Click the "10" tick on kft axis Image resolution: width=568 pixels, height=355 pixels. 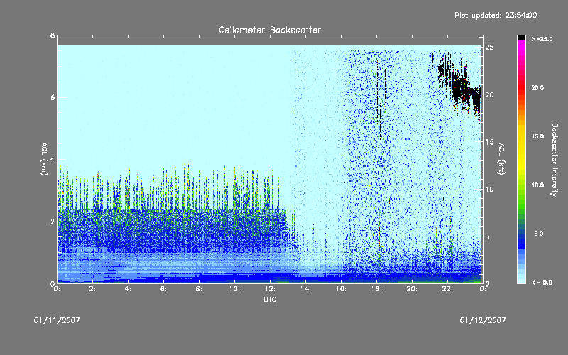click(489, 189)
